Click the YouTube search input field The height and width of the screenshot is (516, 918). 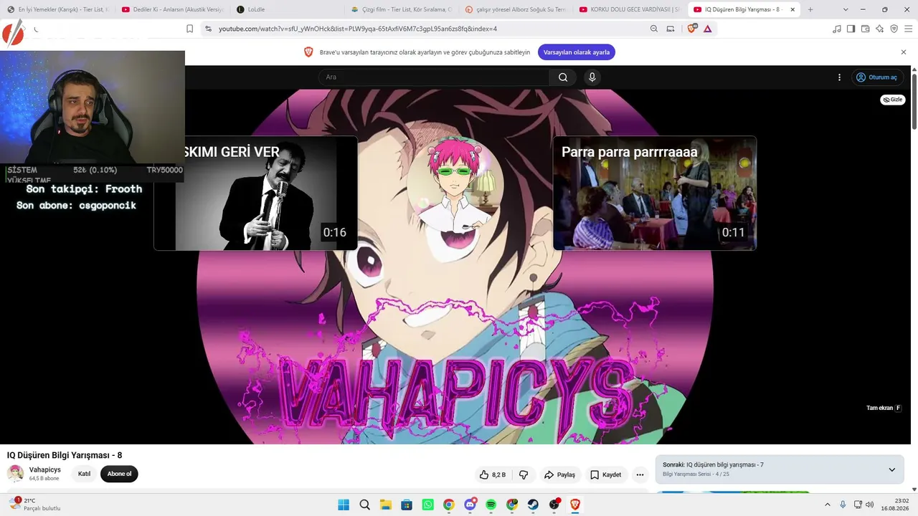click(x=434, y=77)
